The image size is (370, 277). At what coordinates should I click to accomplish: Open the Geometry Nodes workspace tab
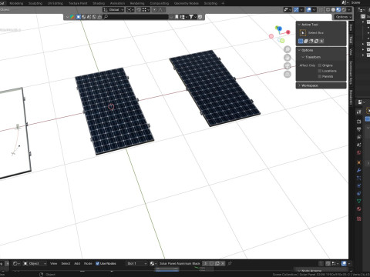(x=187, y=3)
